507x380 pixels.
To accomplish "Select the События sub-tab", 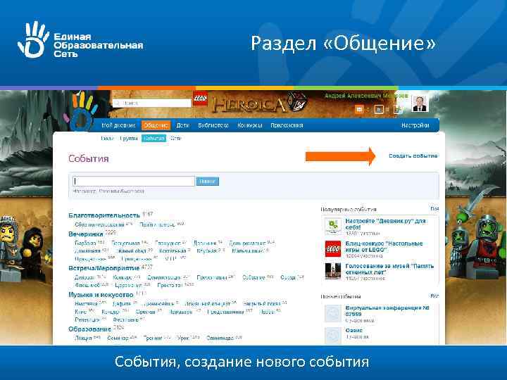I will pyautogui.click(x=154, y=139).
